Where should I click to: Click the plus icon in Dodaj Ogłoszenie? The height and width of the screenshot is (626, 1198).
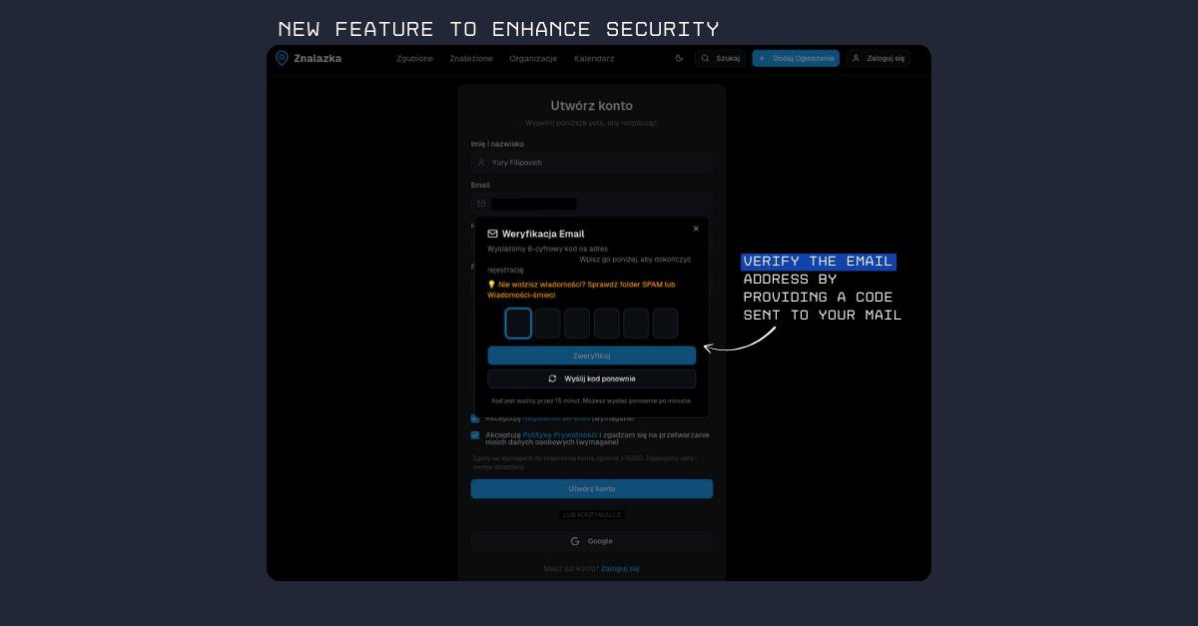(763, 58)
